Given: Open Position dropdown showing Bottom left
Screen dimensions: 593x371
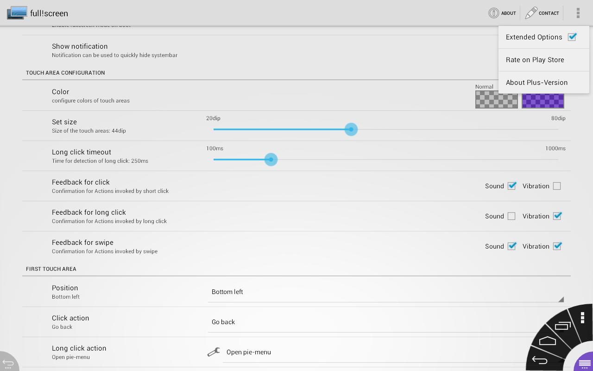Looking at the screenshot, I should pos(385,292).
